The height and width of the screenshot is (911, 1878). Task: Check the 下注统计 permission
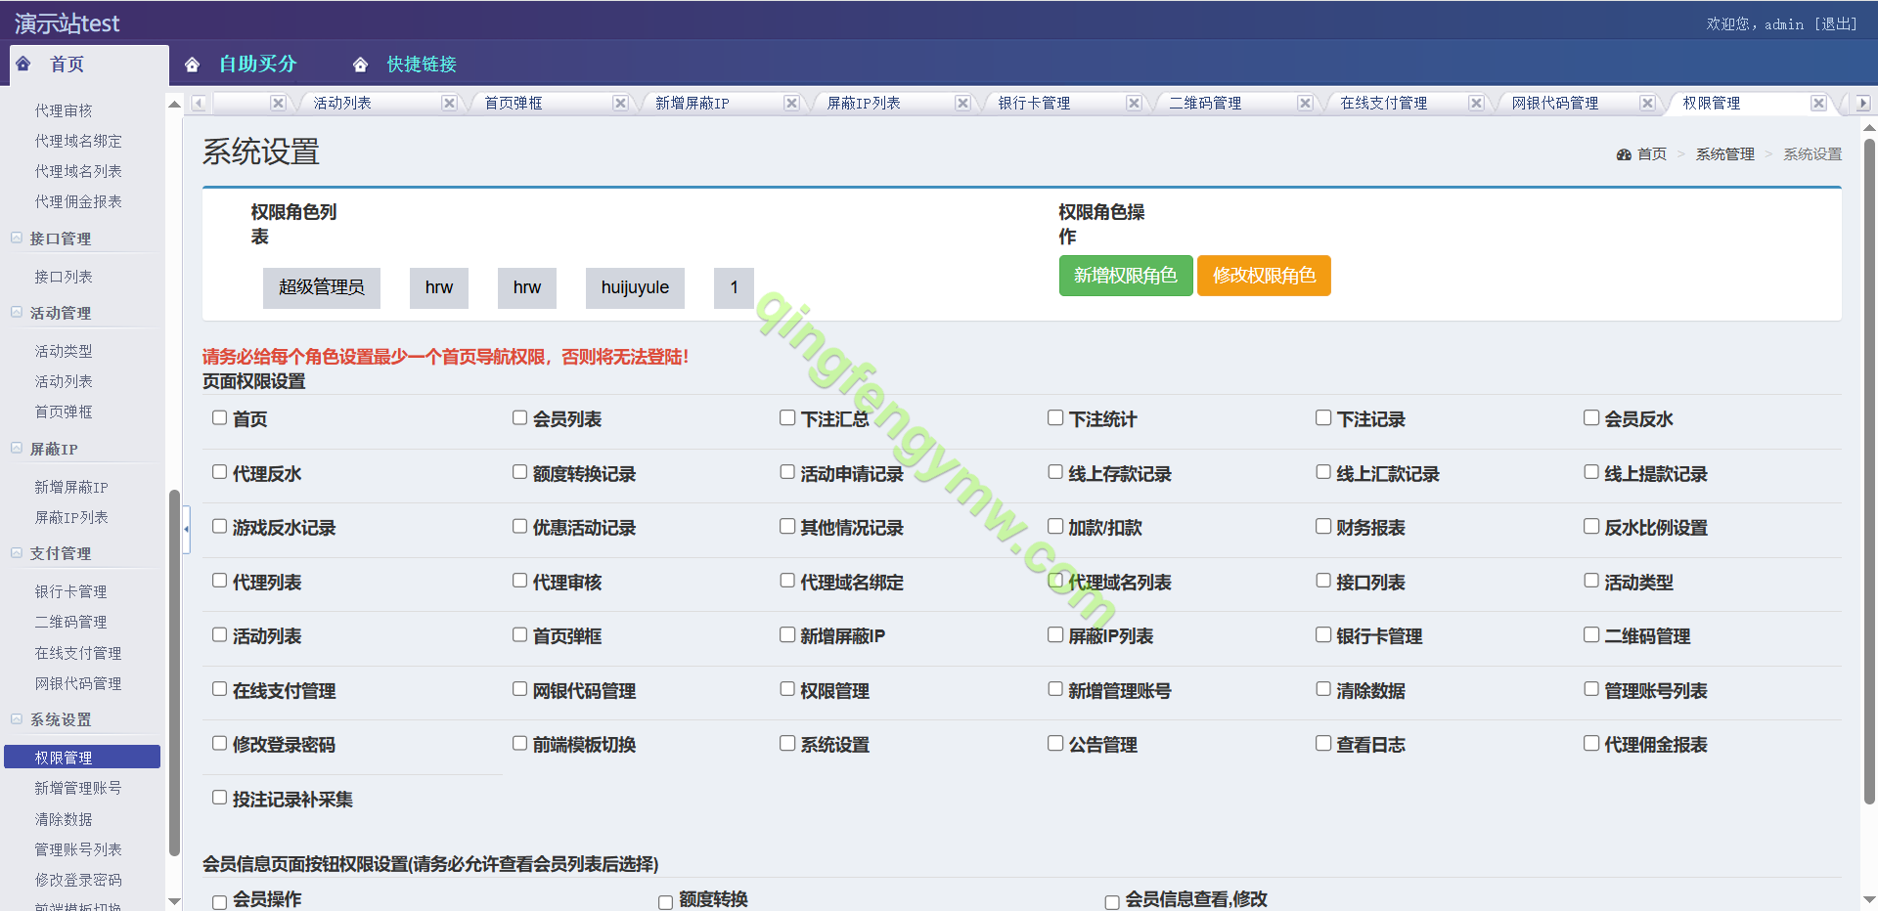(1055, 418)
